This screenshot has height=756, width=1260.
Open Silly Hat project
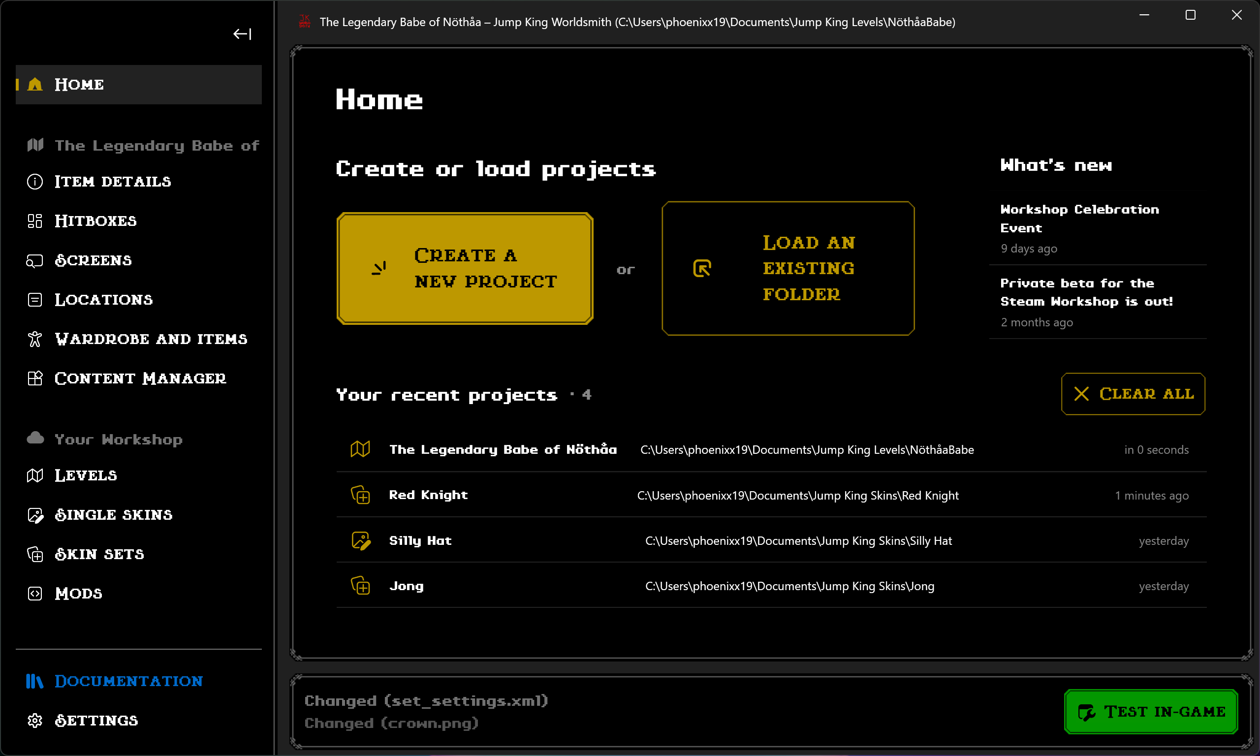[419, 540]
